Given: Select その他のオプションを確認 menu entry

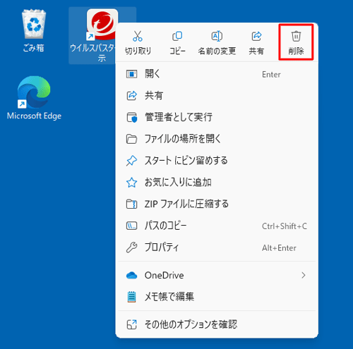Looking at the screenshot, I should click(x=217, y=324).
